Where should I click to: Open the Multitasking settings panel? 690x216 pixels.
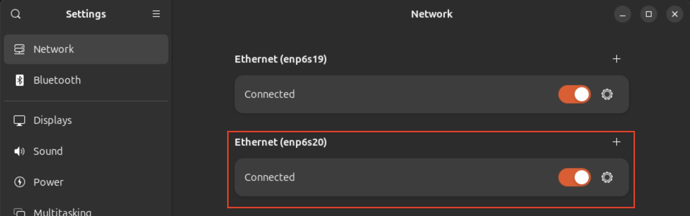click(62, 212)
